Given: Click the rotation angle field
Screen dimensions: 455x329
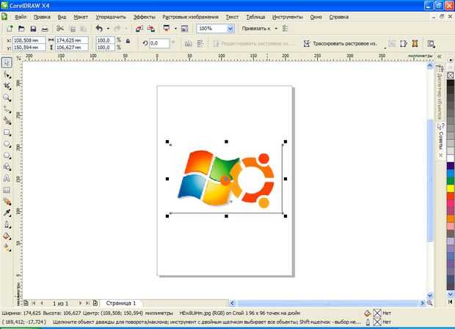Looking at the screenshot, I should (159, 43).
